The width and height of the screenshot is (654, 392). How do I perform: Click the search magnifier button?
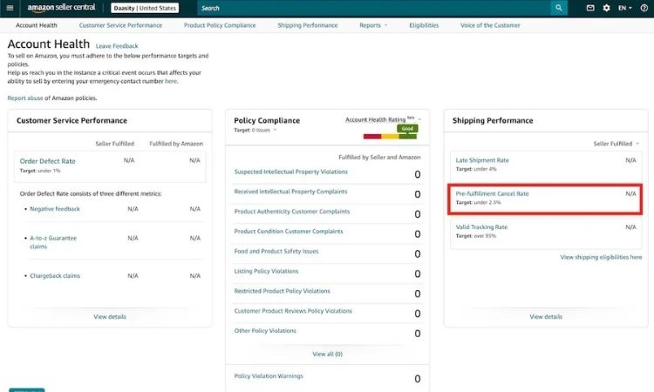click(x=558, y=8)
